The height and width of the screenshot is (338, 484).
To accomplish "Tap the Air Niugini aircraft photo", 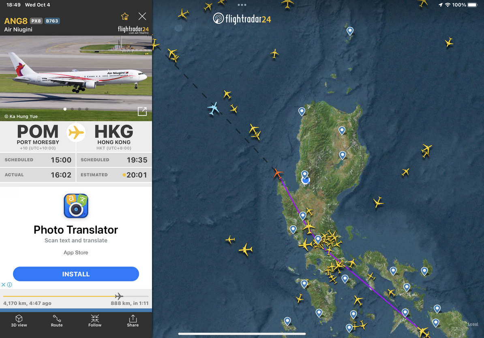I will point(76,78).
